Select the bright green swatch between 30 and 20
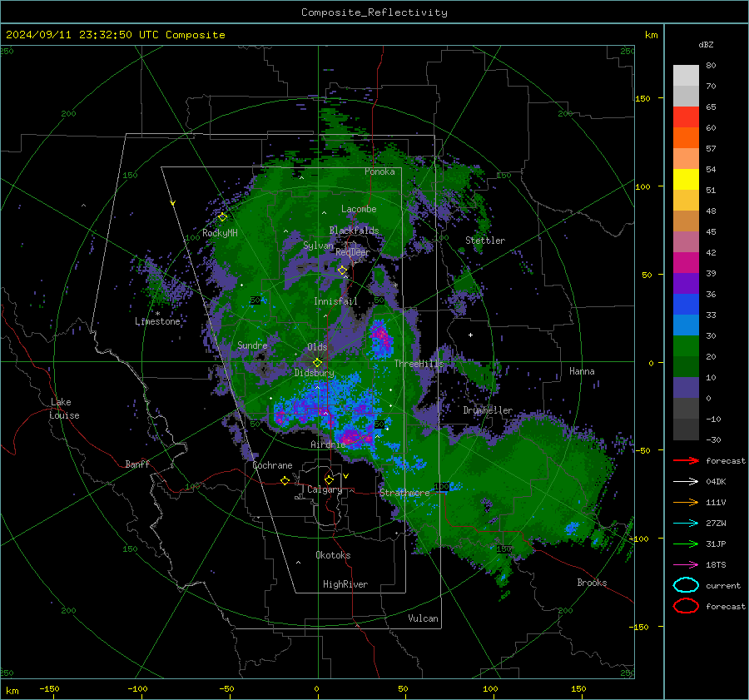The image size is (749, 700). point(686,346)
